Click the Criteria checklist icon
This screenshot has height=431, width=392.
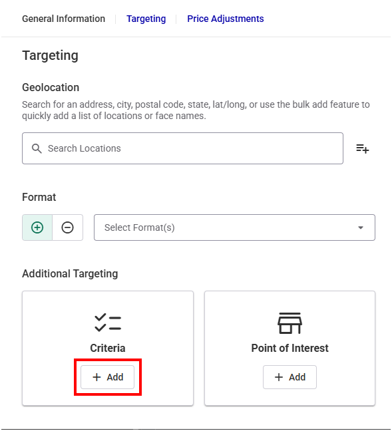tap(108, 323)
